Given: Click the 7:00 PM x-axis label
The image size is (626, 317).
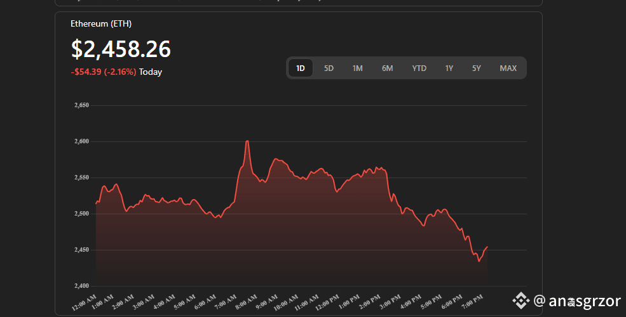Looking at the screenshot, I should (472, 302).
